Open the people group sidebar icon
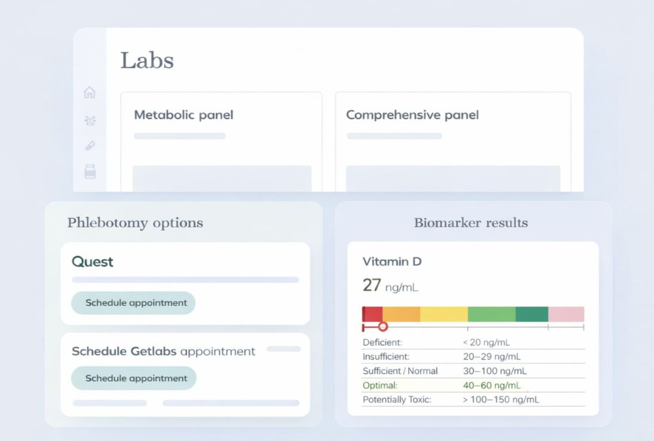Screen dimensions: 654x441 tap(90, 120)
